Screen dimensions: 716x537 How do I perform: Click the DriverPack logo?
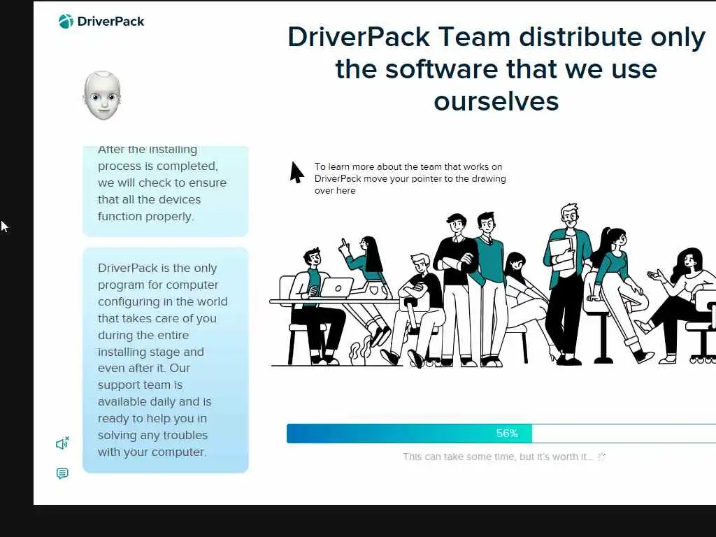[101, 21]
